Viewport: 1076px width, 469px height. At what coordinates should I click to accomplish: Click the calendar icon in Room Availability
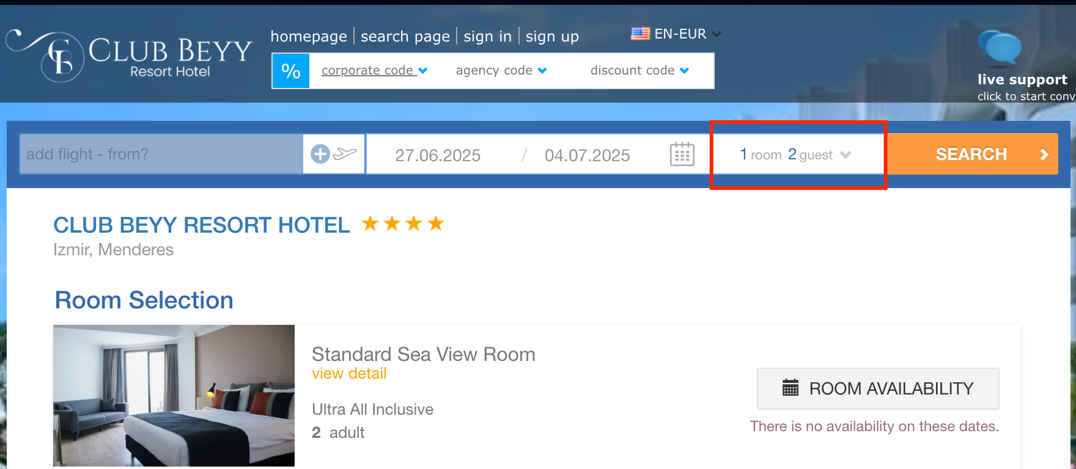tap(790, 388)
